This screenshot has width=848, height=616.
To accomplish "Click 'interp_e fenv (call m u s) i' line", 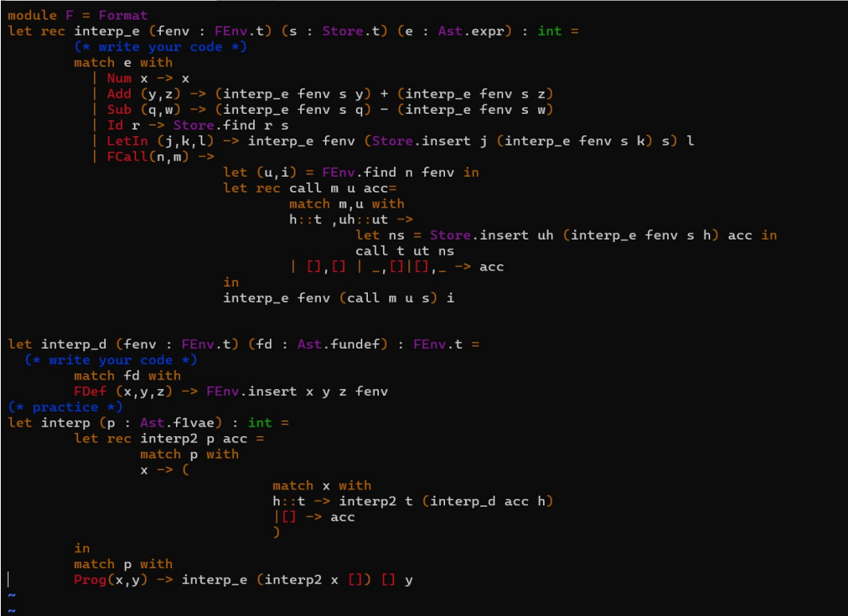I will (338, 298).
